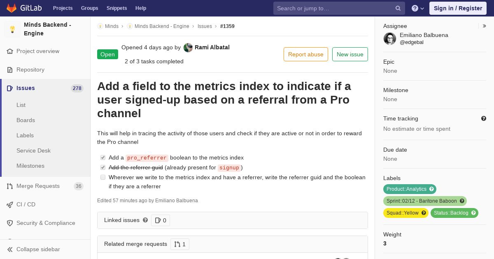The height and width of the screenshot is (259, 494).
Task: Collapse the right sidebar with double chevron
Action: click(x=484, y=26)
